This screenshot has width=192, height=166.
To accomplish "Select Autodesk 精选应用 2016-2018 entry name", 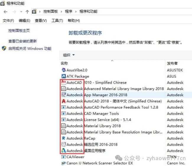I will pyautogui.click(x=92, y=144).
